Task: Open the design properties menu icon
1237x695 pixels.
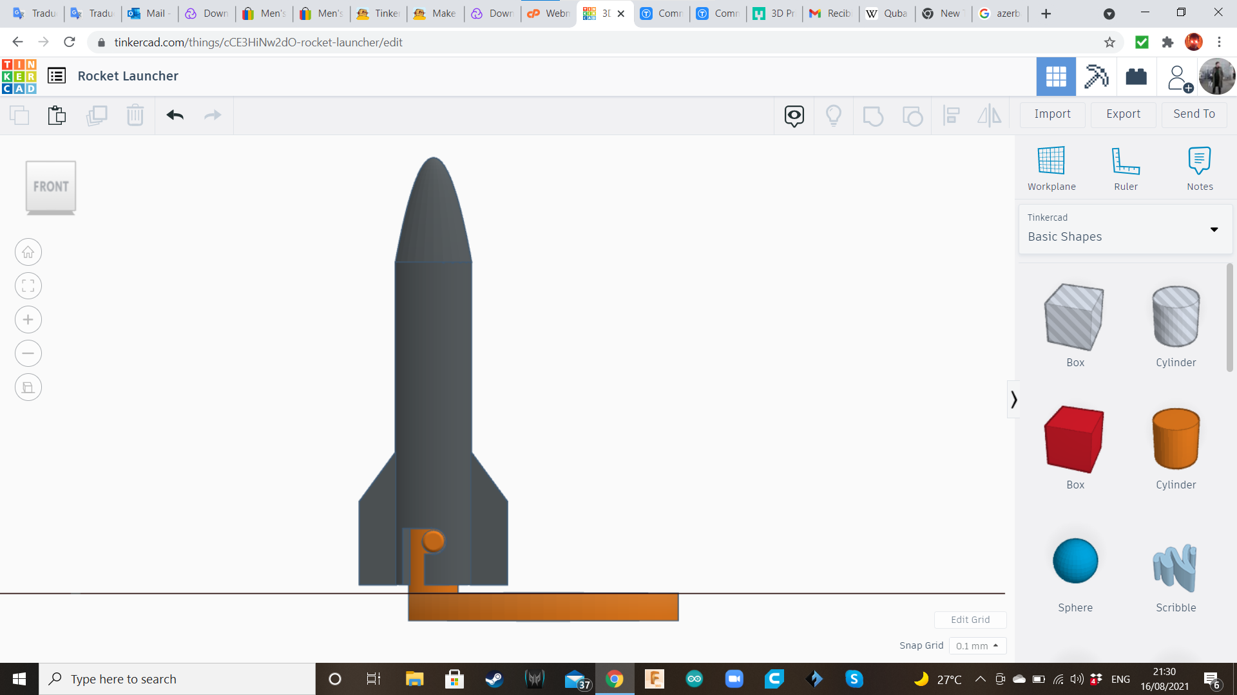Action: 57,75
